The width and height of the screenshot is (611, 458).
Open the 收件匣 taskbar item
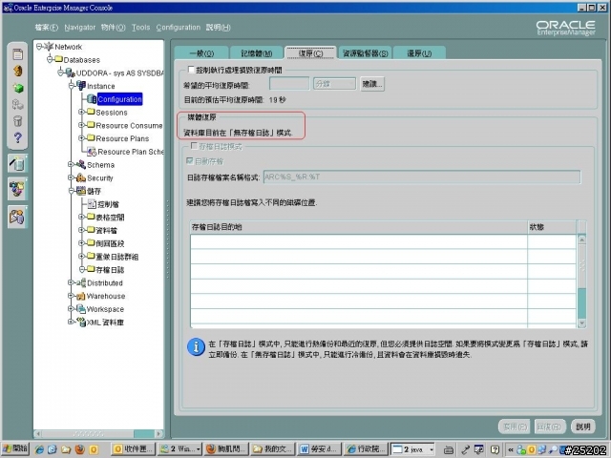pyautogui.click(x=133, y=449)
